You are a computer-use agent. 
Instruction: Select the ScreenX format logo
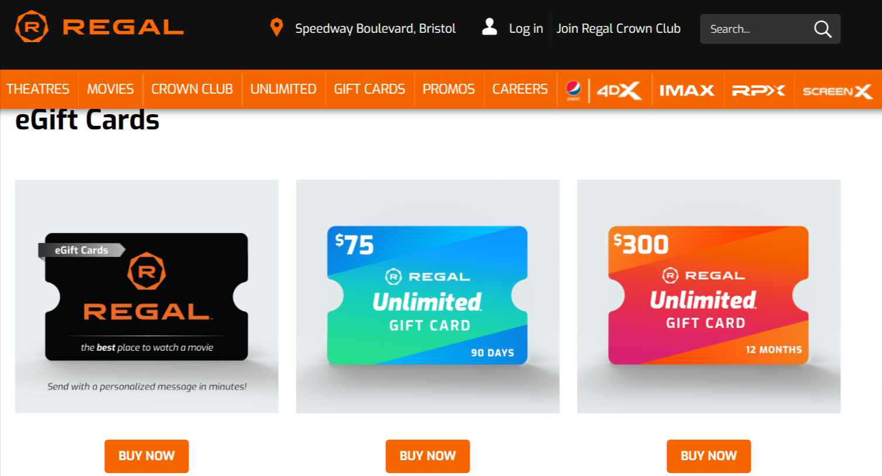click(837, 91)
